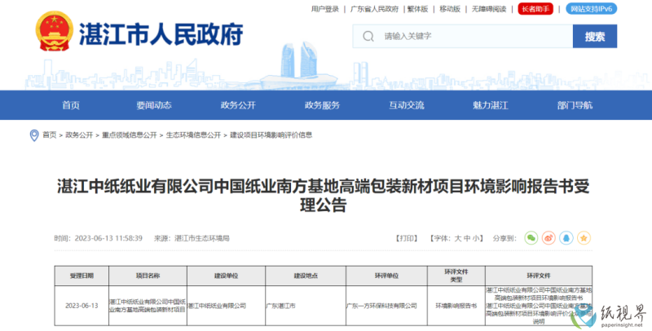Screen dimensions: 652x331
Task: Click the national emblem logo
Action: click(55, 31)
